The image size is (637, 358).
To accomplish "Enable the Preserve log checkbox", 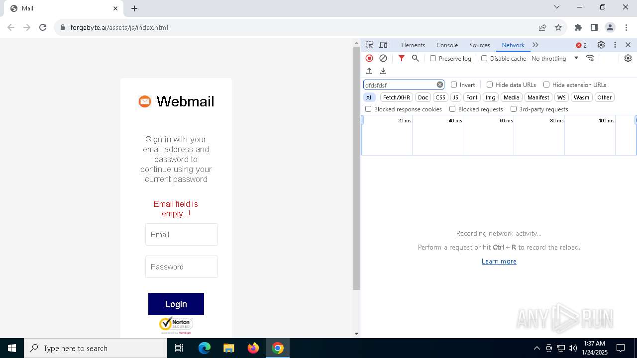I will click(433, 58).
